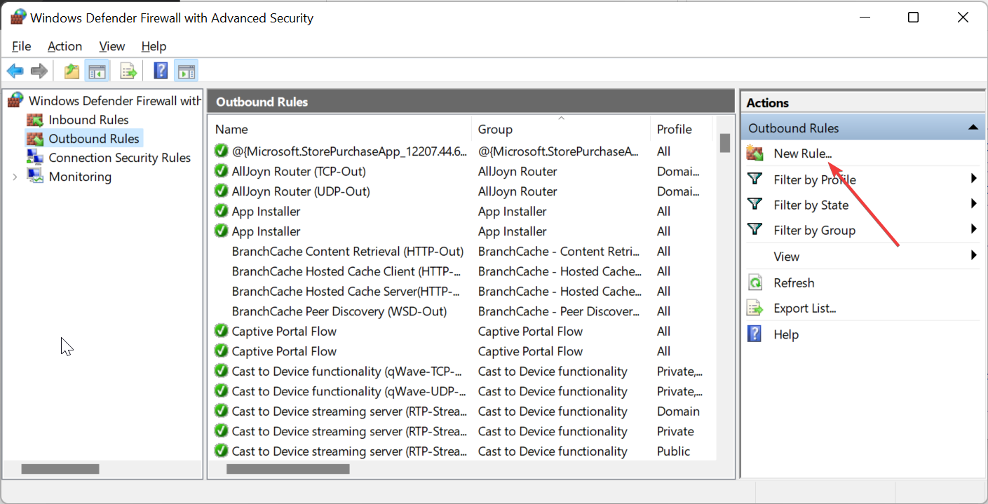
Task: Select the BranchCache Content Retrieval (HTTP-Out) rule
Action: 348,251
